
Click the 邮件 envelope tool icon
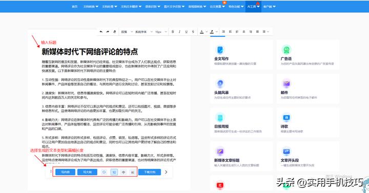coord(286,83)
